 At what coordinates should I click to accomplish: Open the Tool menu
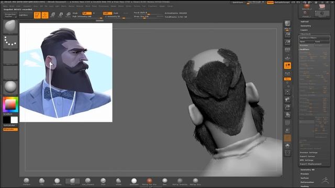144,6
